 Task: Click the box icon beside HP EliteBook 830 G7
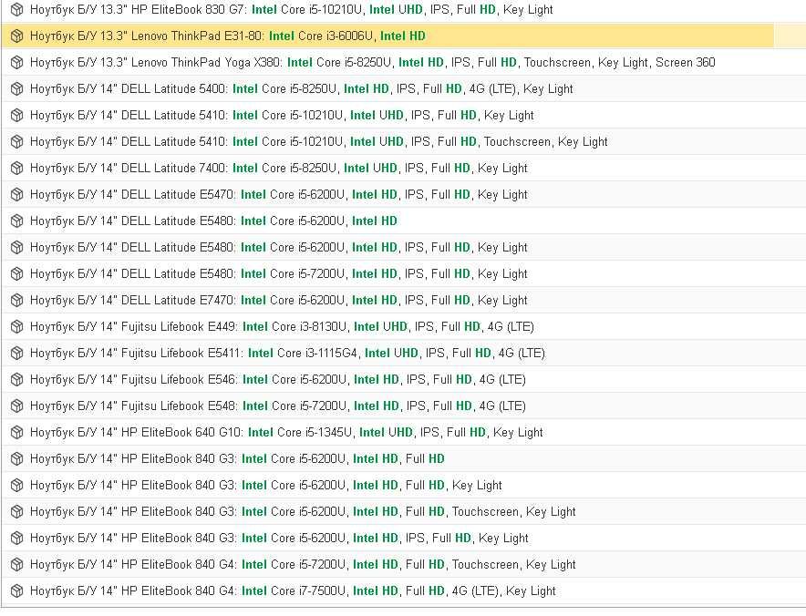[x=17, y=9]
